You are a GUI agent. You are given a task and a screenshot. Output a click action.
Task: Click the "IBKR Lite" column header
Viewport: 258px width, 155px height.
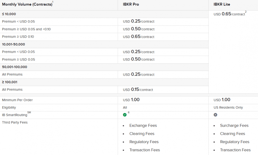point(222,5)
